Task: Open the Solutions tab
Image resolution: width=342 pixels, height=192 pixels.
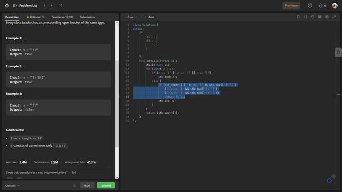Action: 63,17
